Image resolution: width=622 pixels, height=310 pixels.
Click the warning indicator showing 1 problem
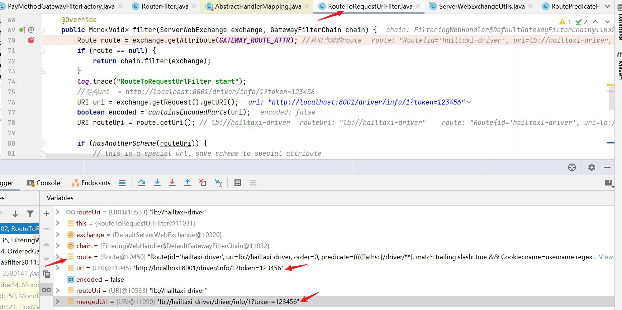click(565, 22)
